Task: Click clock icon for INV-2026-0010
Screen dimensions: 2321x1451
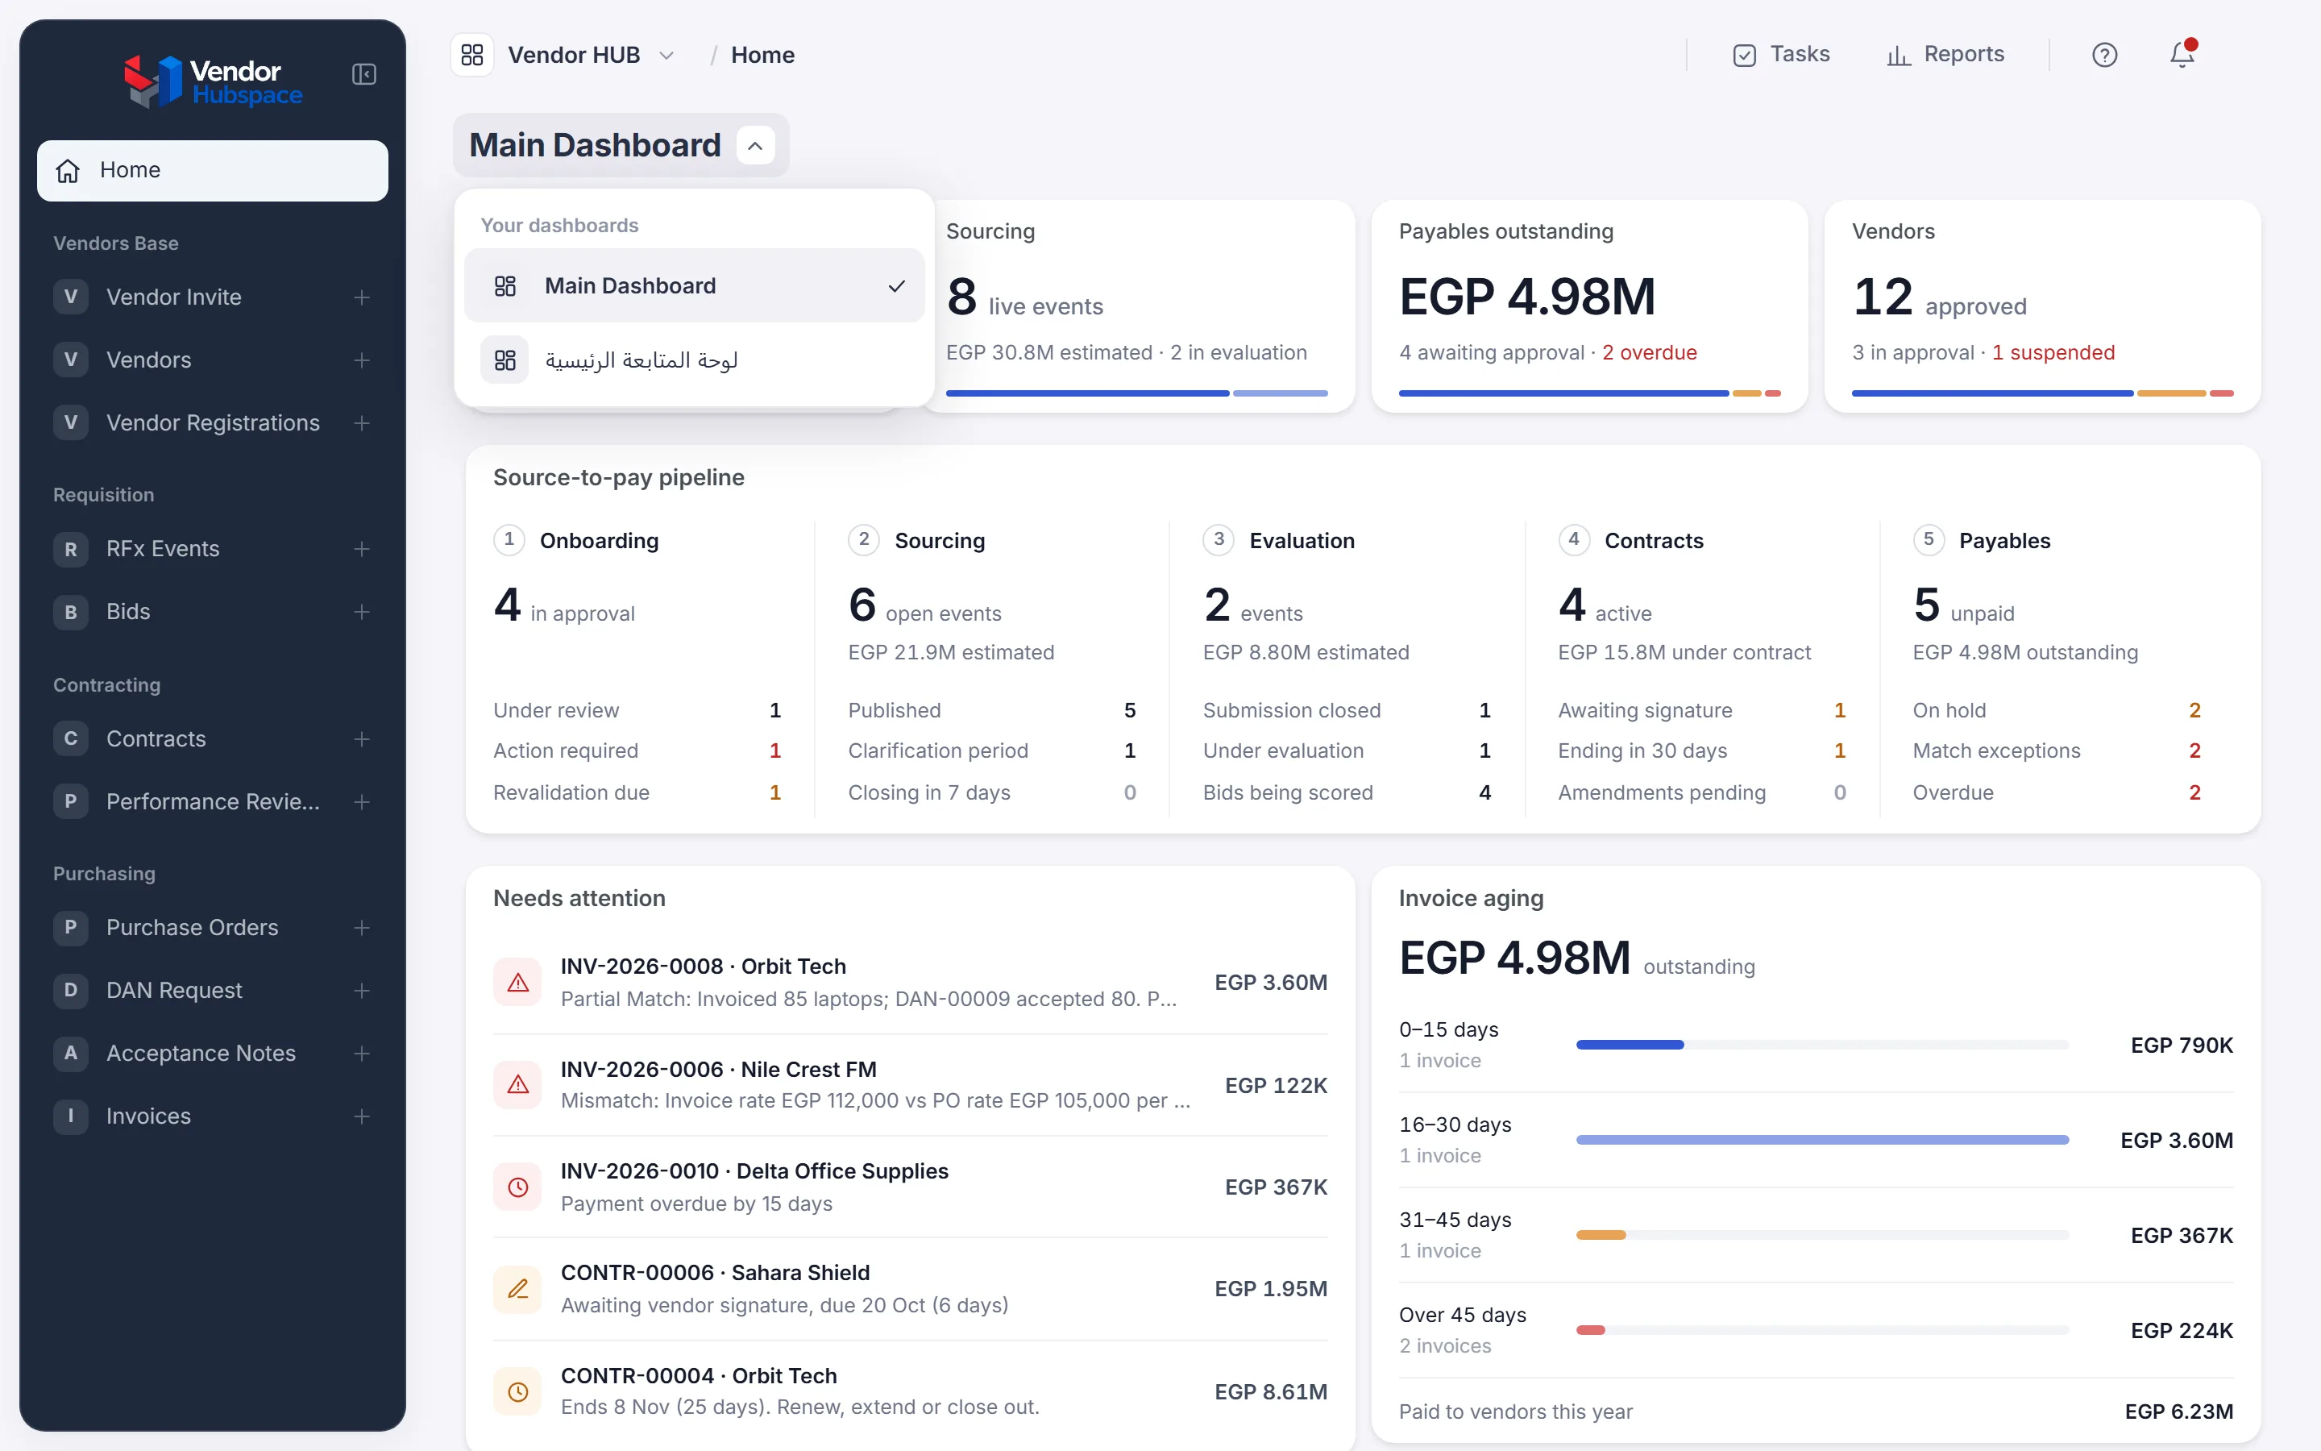Action: click(x=518, y=1187)
